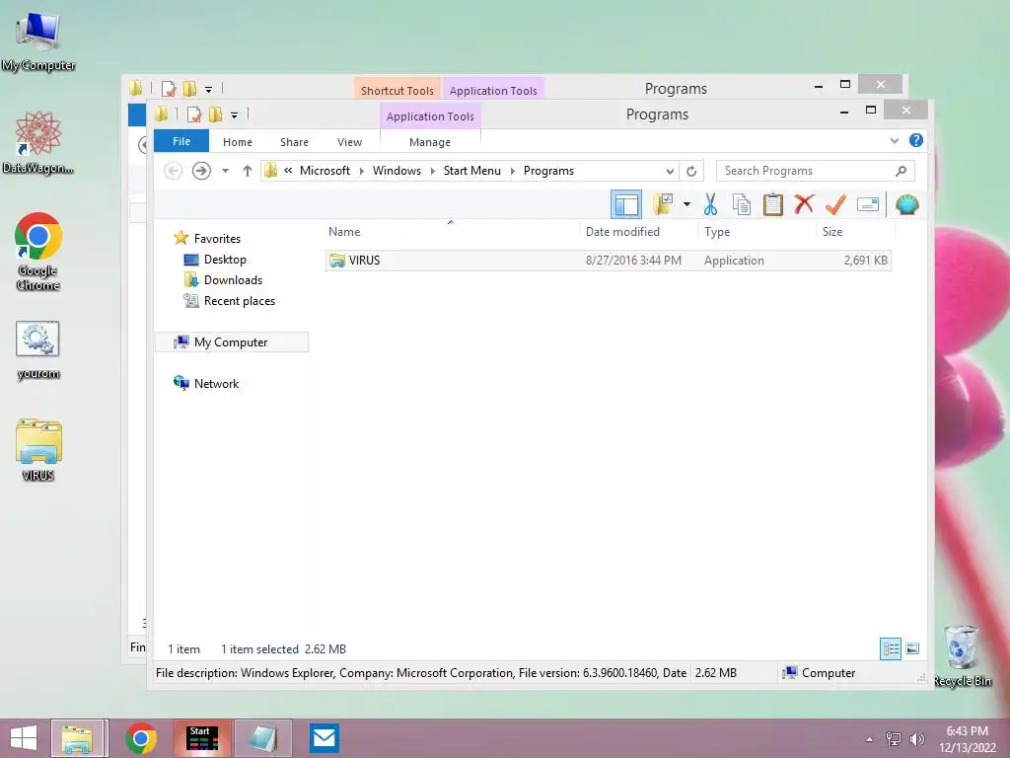Open the VIRUS desktop folder icon
Image resolution: width=1010 pixels, height=758 pixels.
point(38,450)
